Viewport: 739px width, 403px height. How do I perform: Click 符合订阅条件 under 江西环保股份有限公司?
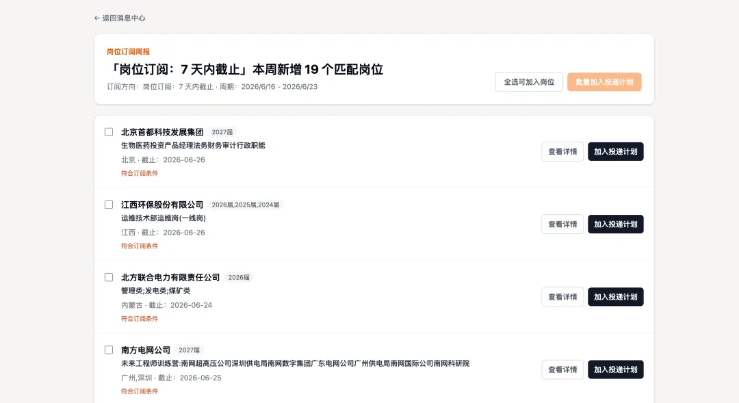tap(140, 246)
